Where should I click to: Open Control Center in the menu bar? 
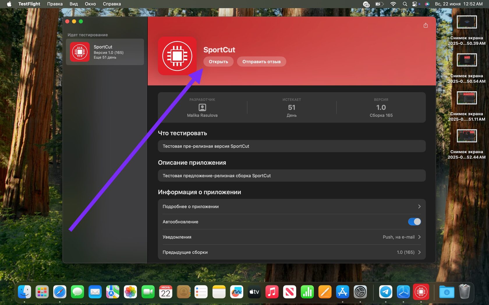(415, 4)
